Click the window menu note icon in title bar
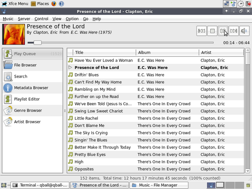This screenshot has height=189, width=252. pos(4,11)
